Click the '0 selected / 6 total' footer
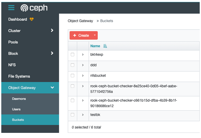This screenshot has width=201, height=138. coord(86,127)
